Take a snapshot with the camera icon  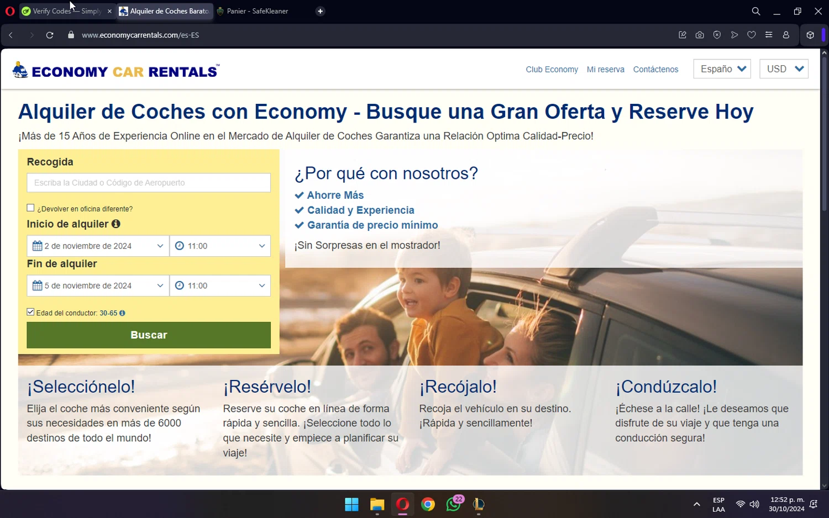click(x=700, y=35)
